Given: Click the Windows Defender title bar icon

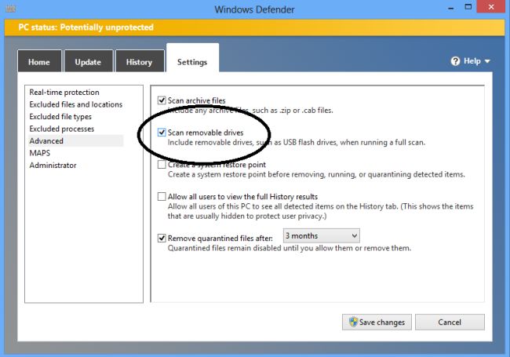Looking at the screenshot, I should [11, 9].
